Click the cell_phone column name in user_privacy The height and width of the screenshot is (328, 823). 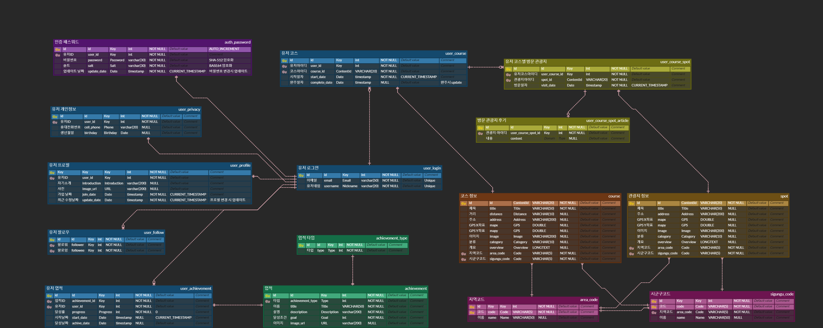[x=92, y=127]
